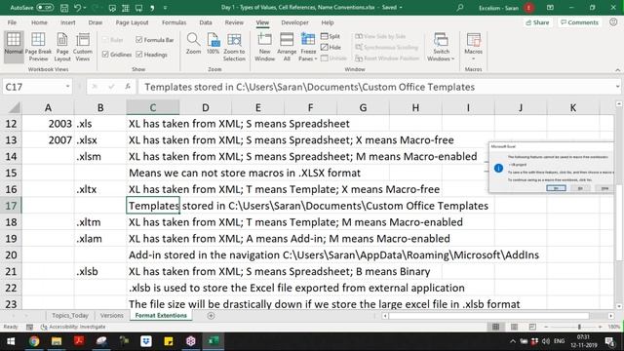
Task: Show hidden system tray icons
Action: (513, 341)
